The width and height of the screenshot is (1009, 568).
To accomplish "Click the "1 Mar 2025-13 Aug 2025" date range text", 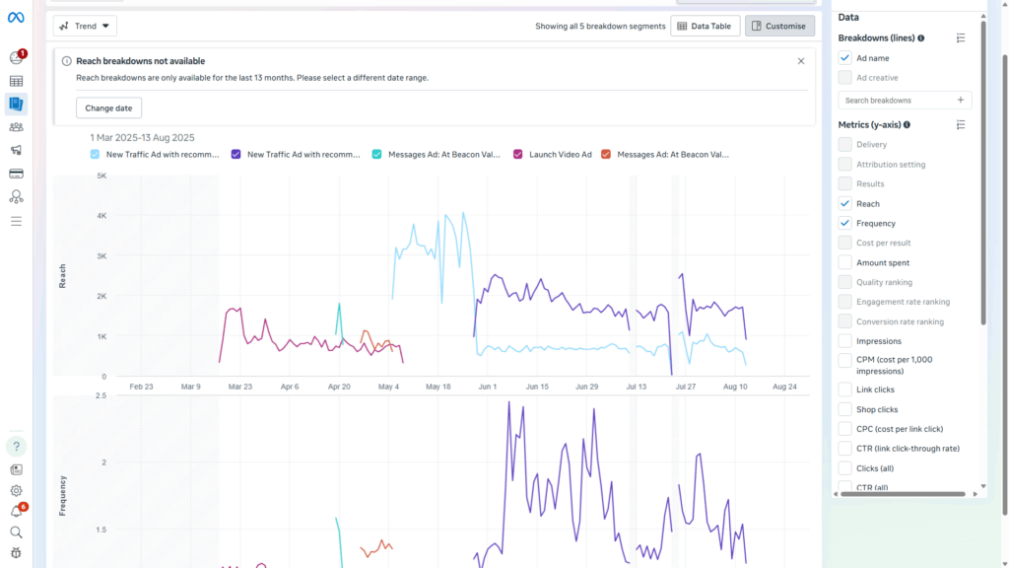I will pyautogui.click(x=142, y=138).
